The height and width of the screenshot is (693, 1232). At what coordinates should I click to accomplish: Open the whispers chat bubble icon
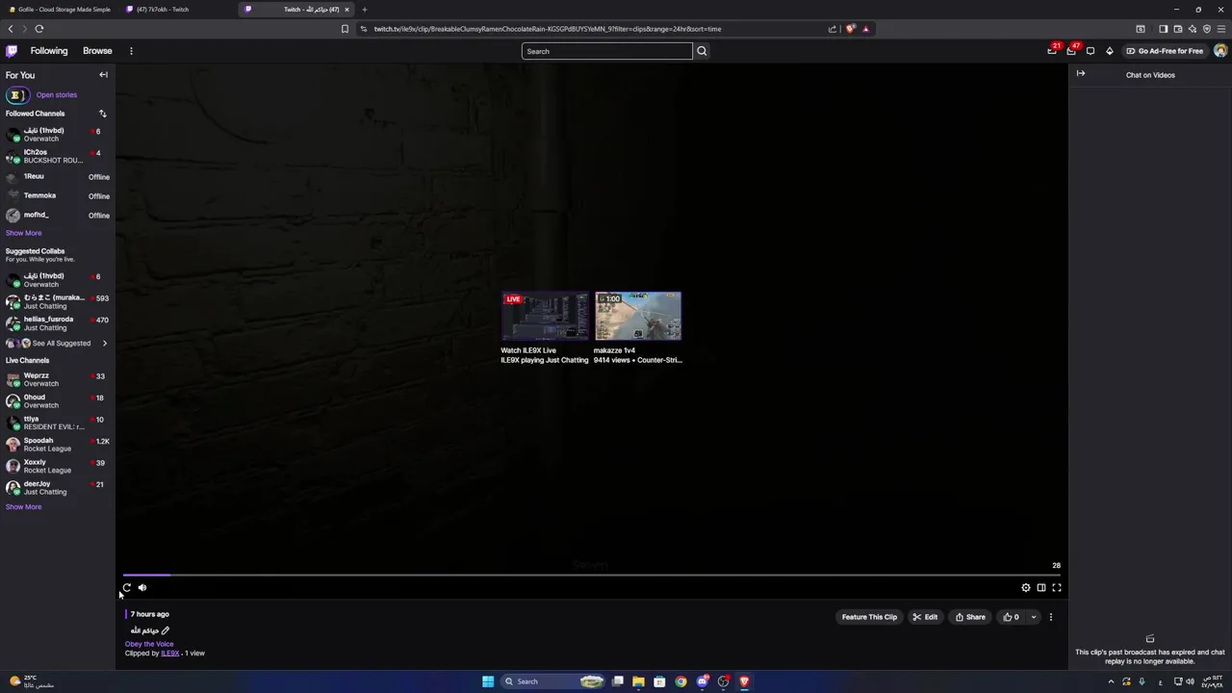click(x=1091, y=51)
